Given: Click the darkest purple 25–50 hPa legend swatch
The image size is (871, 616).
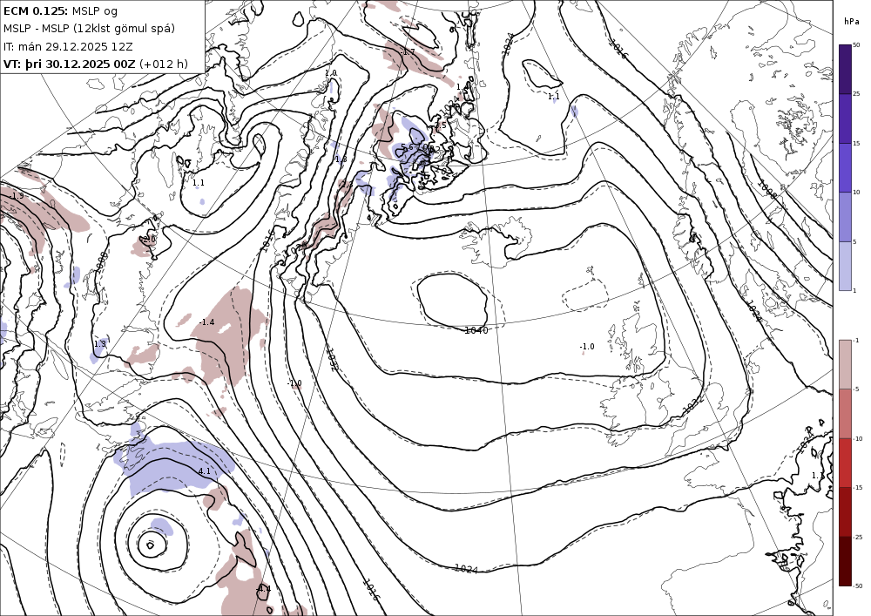Looking at the screenshot, I should coord(845,69).
